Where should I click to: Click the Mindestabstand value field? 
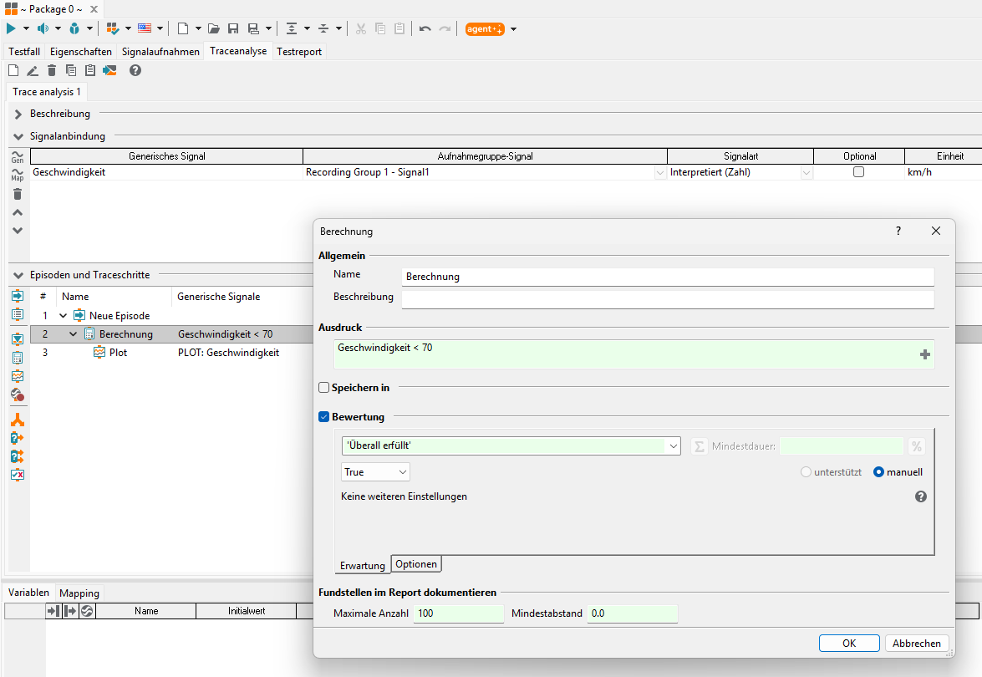[633, 613]
